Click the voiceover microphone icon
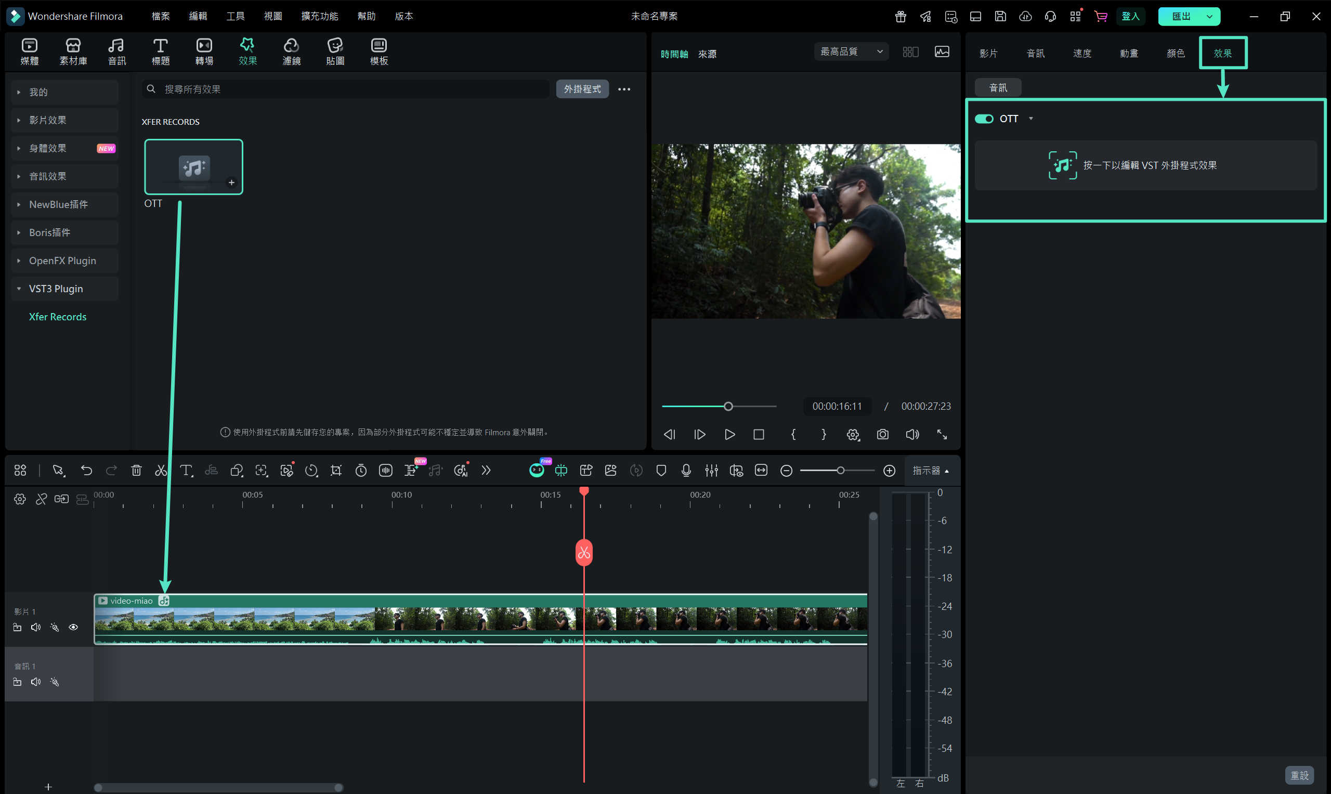Screen dimensions: 1331x794 [x=686, y=471]
